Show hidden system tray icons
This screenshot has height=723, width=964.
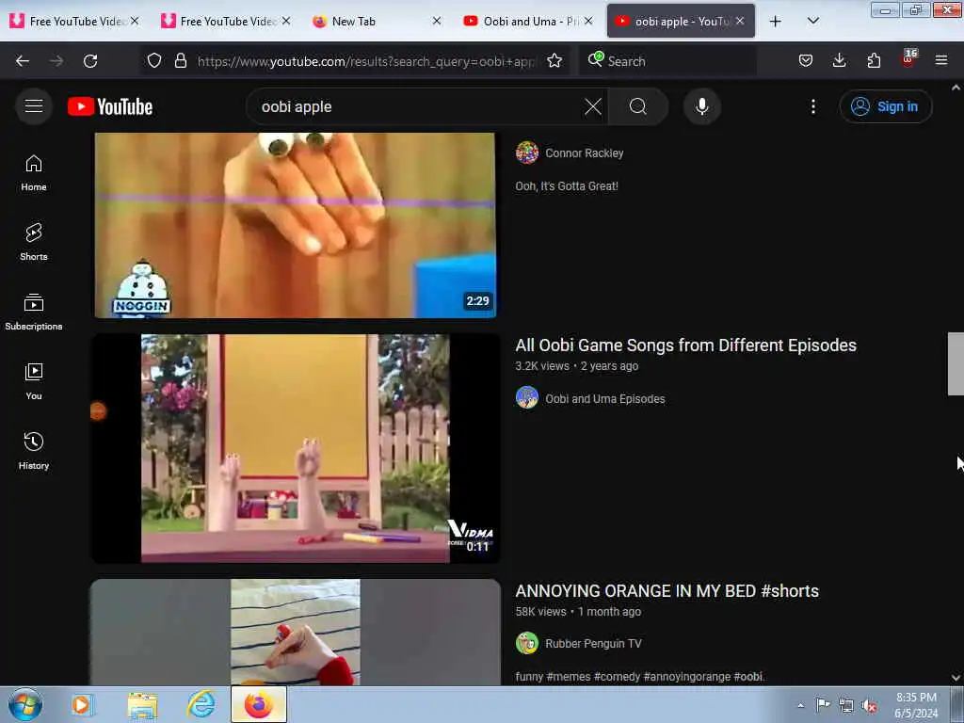tap(800, 705)
